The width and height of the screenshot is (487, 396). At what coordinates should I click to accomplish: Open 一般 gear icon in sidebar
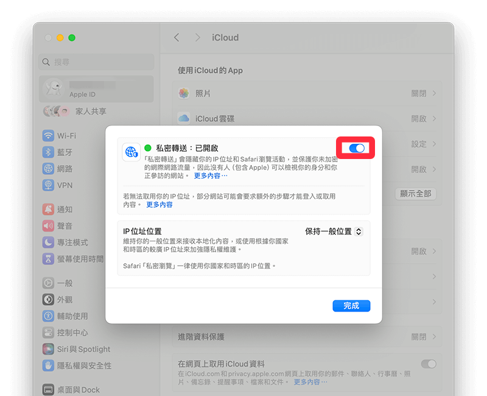coord(48,283)
